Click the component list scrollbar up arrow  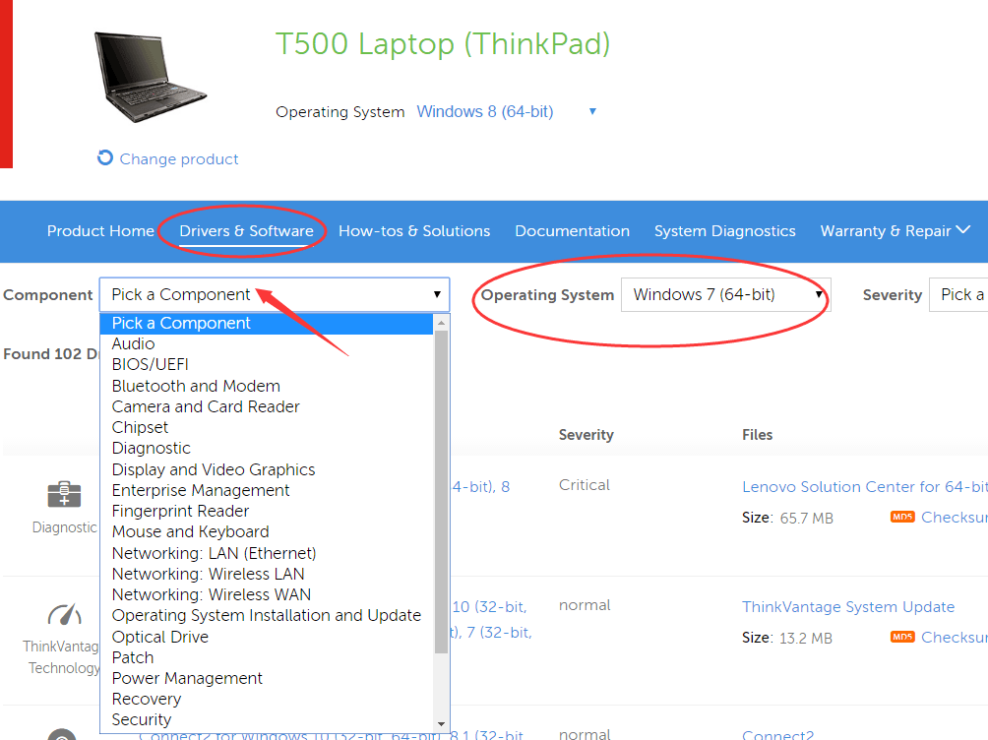[x=441, y=322]
